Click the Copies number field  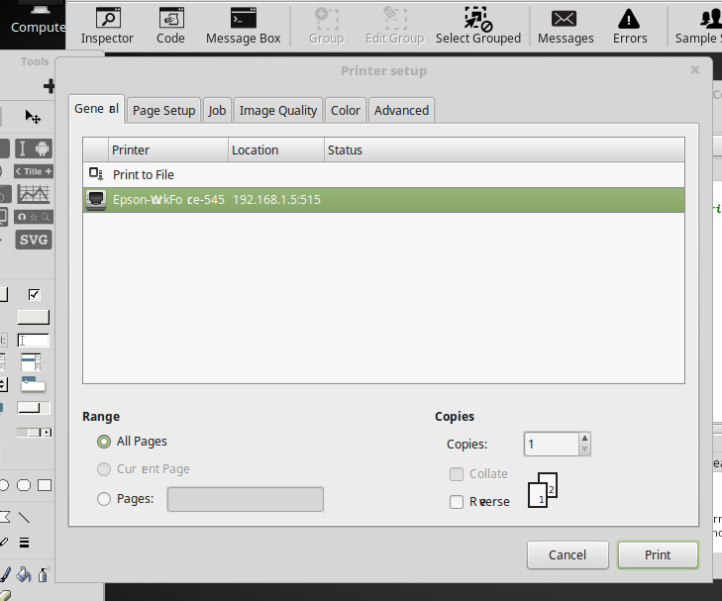click(x=552, y=445)
